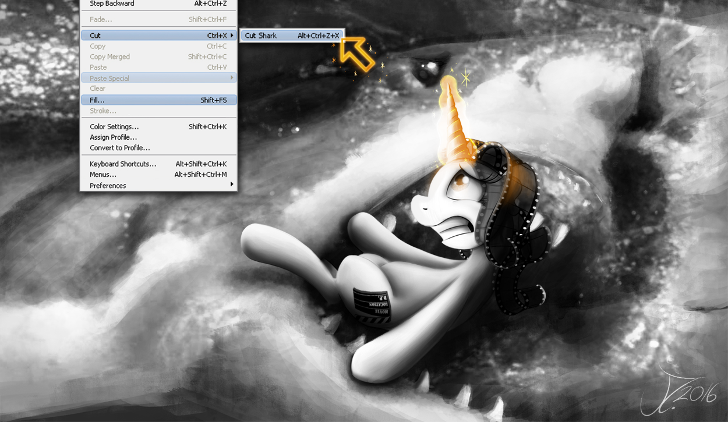Select Assign Profile… in the menu
Viewport: 728px width, 422px height.
158,137
